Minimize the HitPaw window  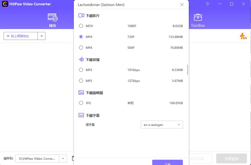(x=220, y=4)
